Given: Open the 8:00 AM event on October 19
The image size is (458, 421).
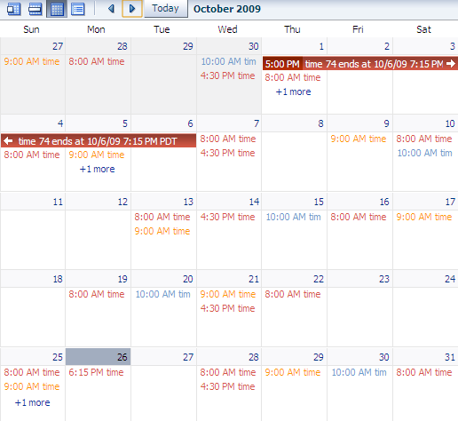Looking at the screenshot, I should [x=97, y=294].
